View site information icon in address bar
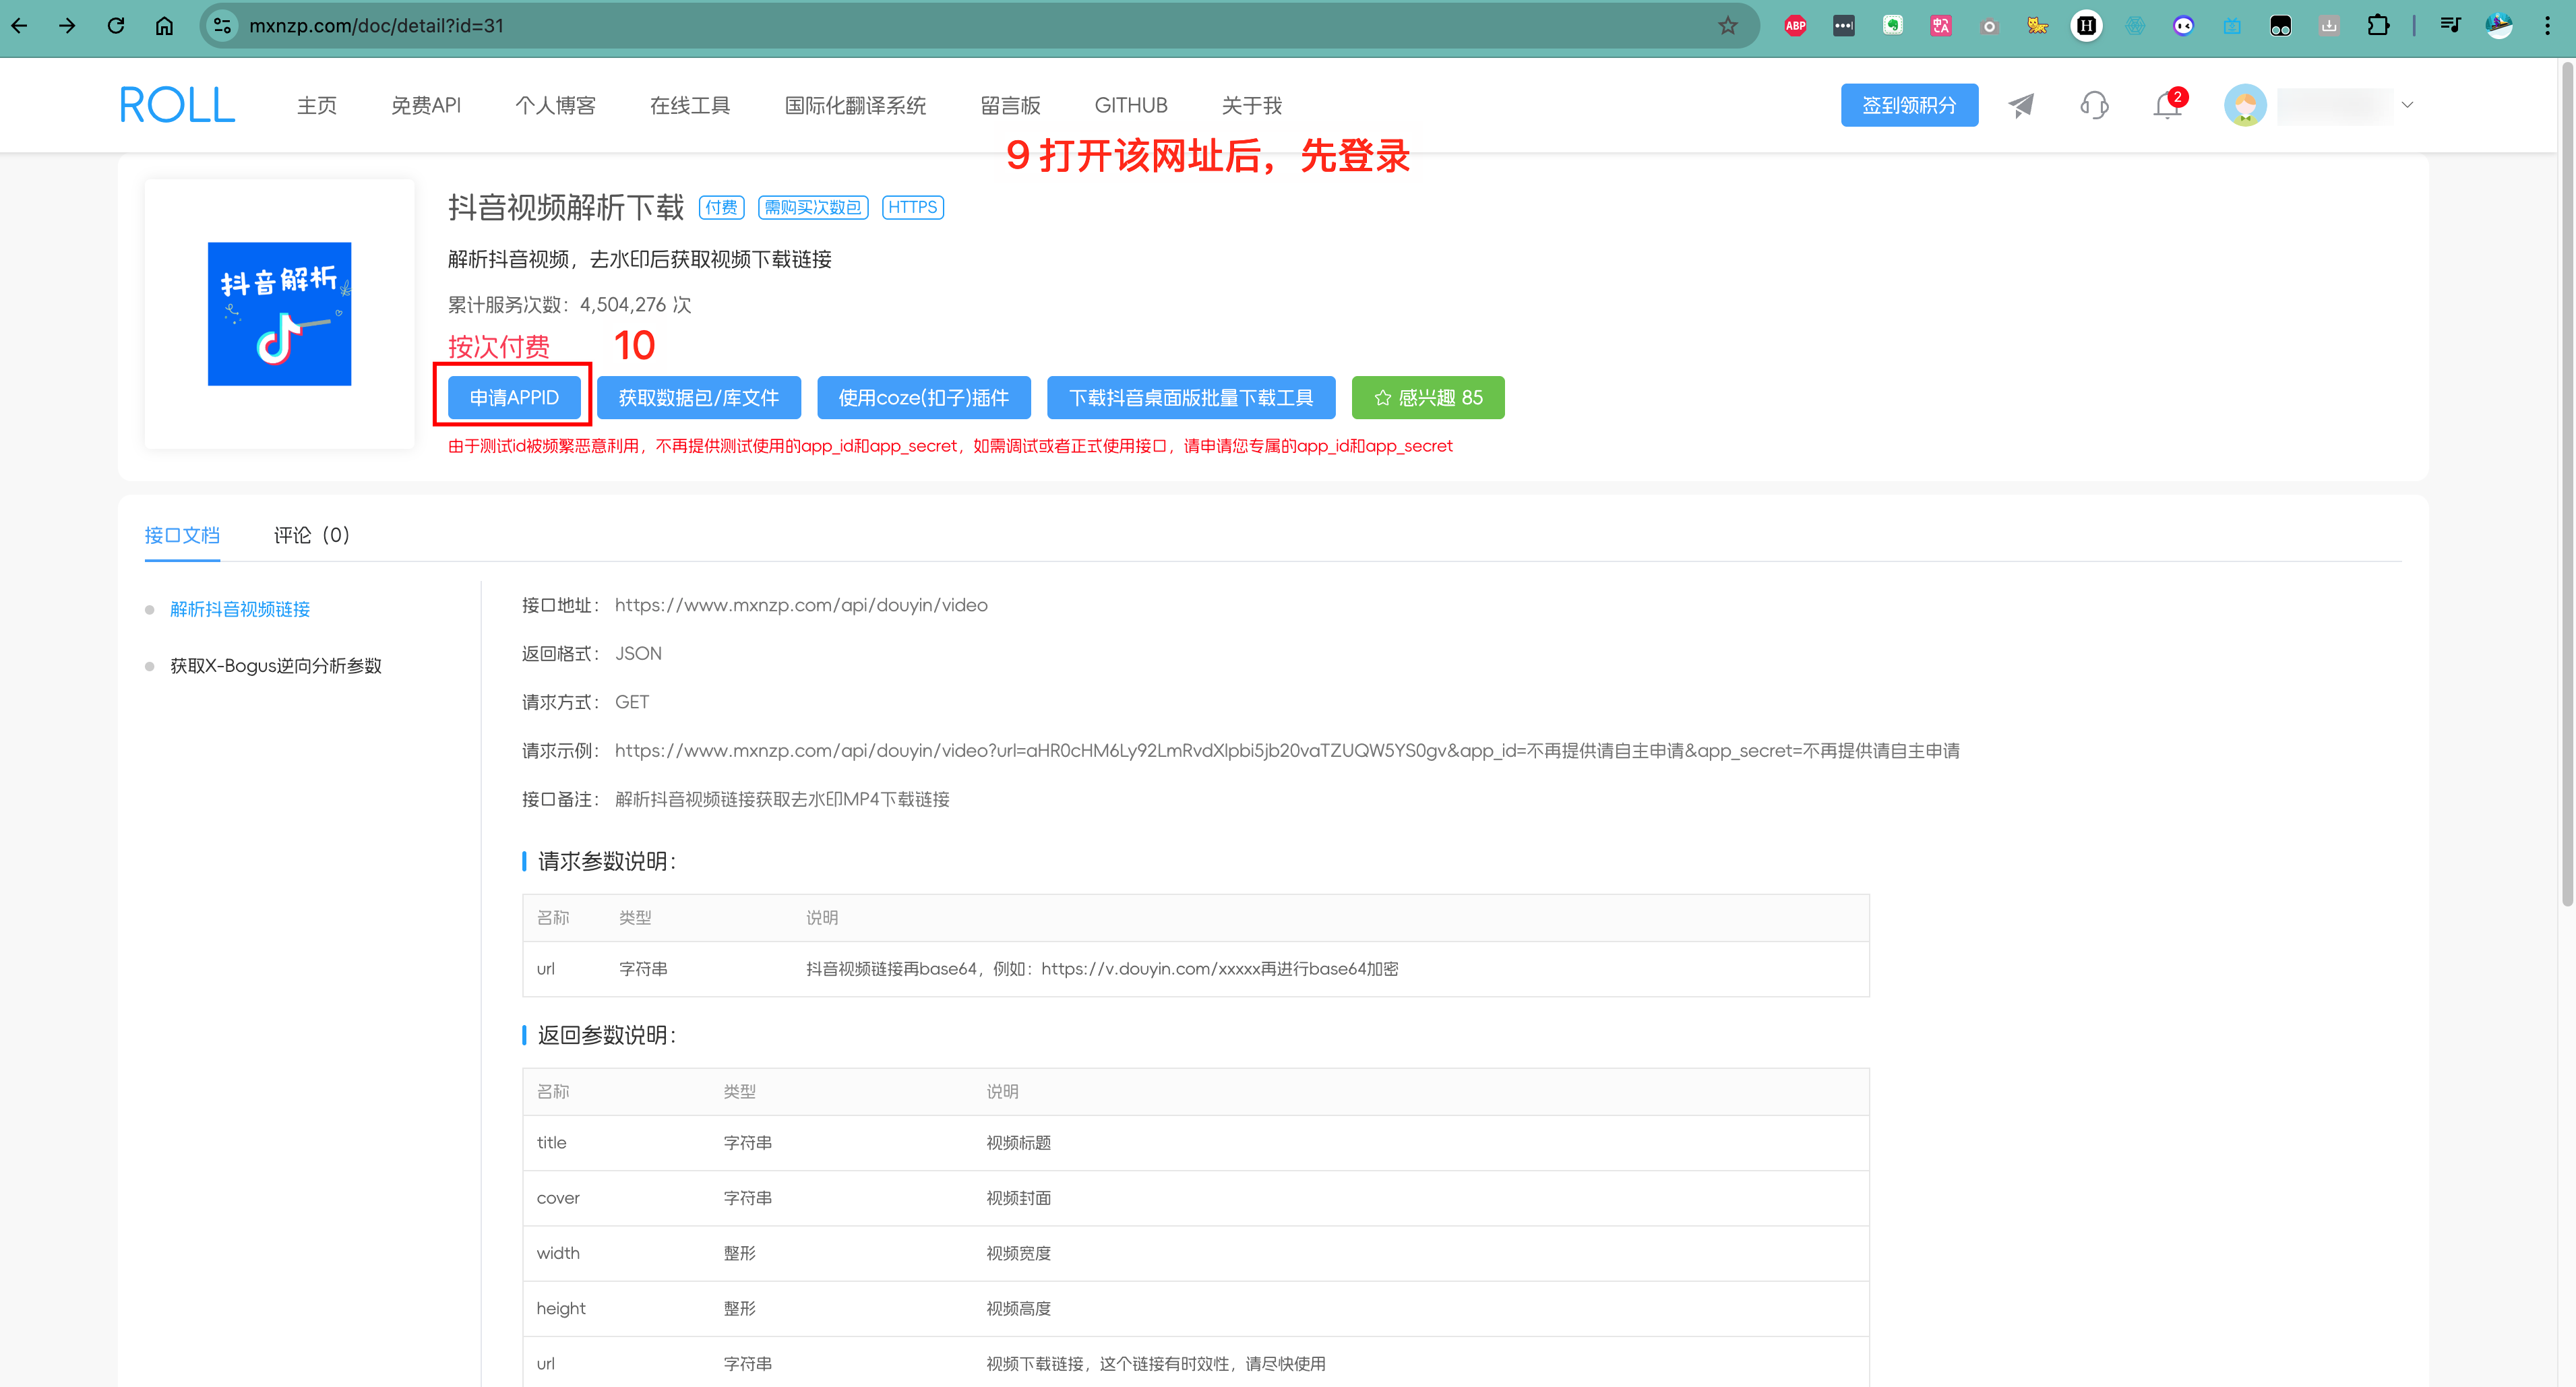Screen dimensions: 2576x1387 tap(223, 26)
